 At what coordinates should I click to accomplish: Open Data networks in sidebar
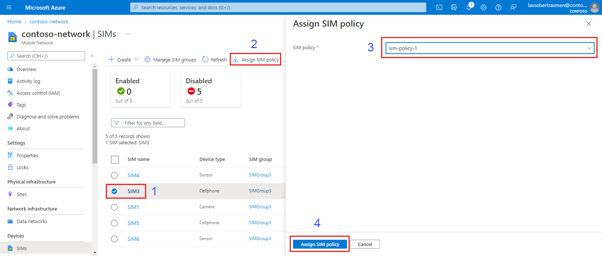[x=32, y=222]
